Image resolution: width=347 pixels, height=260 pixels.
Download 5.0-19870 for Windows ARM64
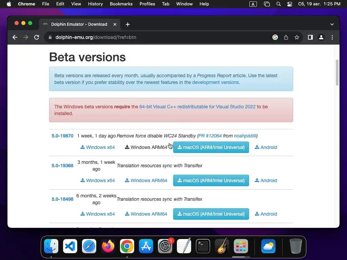[146, 147]
